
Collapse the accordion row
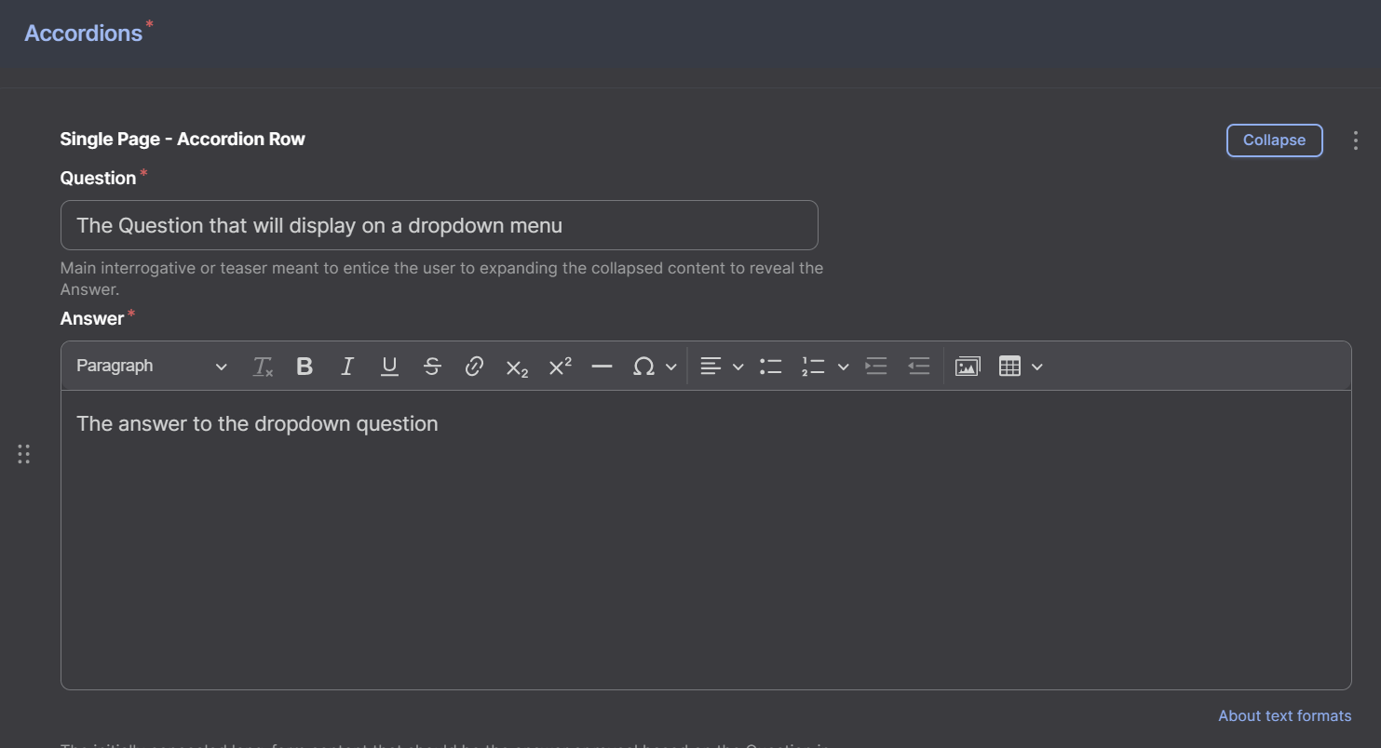point(1275,140)
